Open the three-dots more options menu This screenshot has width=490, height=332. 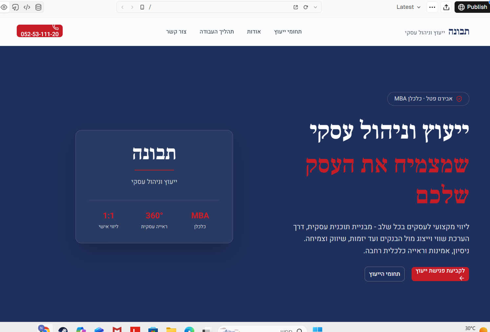coord(432,7)
